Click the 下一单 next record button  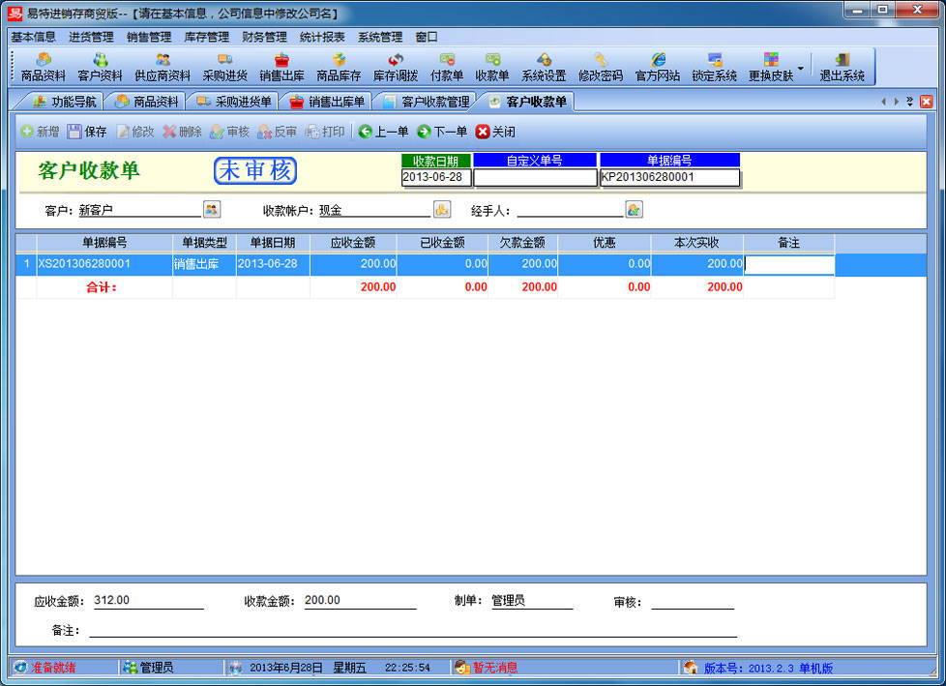(442, 132)
